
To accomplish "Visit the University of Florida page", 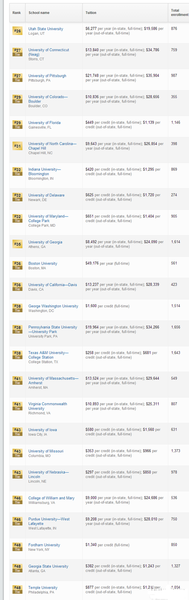I will pyautogui.click(x=44, y=123).
